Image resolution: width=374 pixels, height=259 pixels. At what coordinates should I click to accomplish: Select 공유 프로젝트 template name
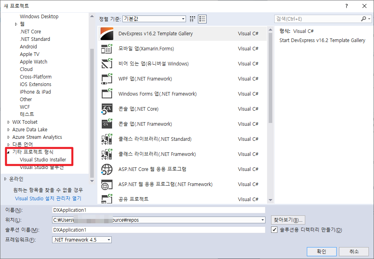(133, 199)
